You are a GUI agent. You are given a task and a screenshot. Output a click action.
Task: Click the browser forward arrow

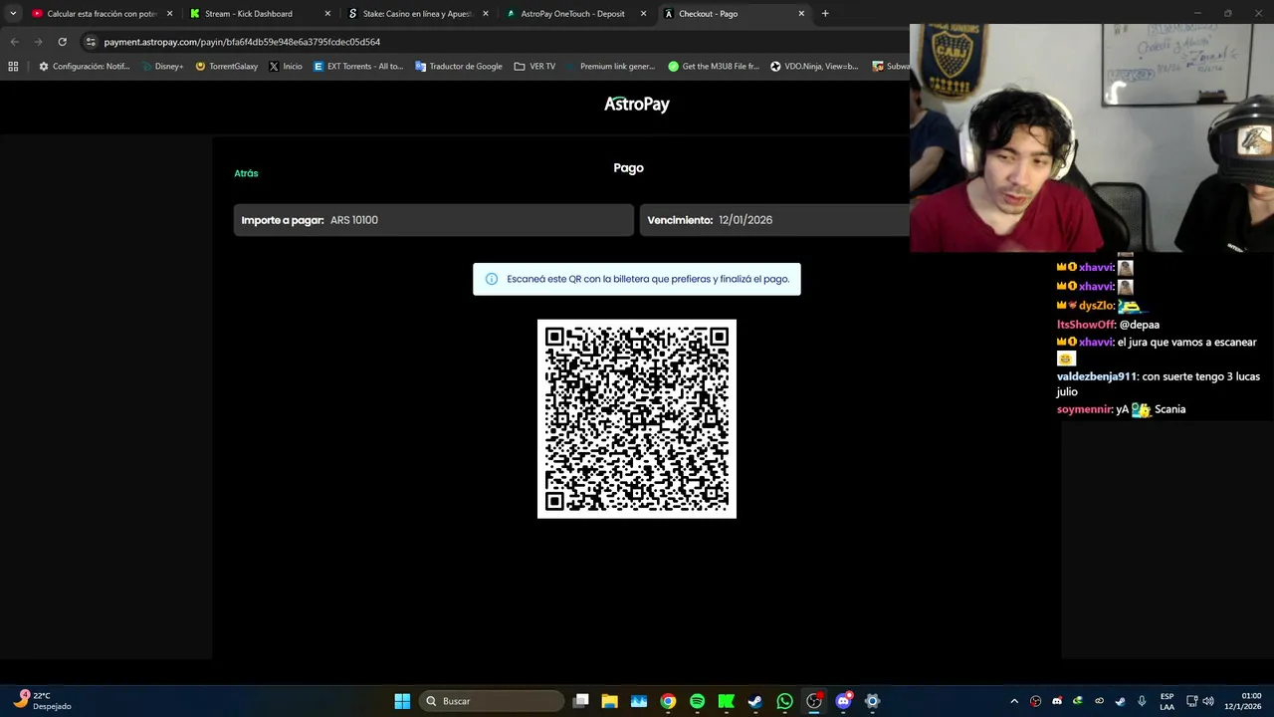pyautogui.click(x=38, y=42)
